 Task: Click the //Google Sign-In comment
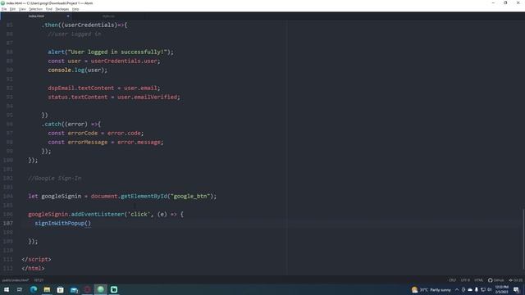[55, 179]
